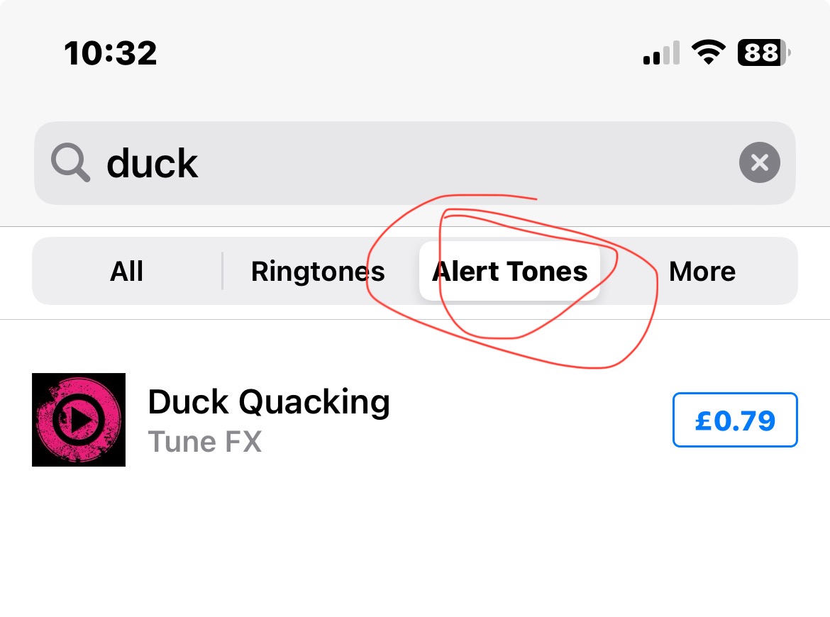Buy the tone for £0.79
830x617 pixels.
coord(735,421)
